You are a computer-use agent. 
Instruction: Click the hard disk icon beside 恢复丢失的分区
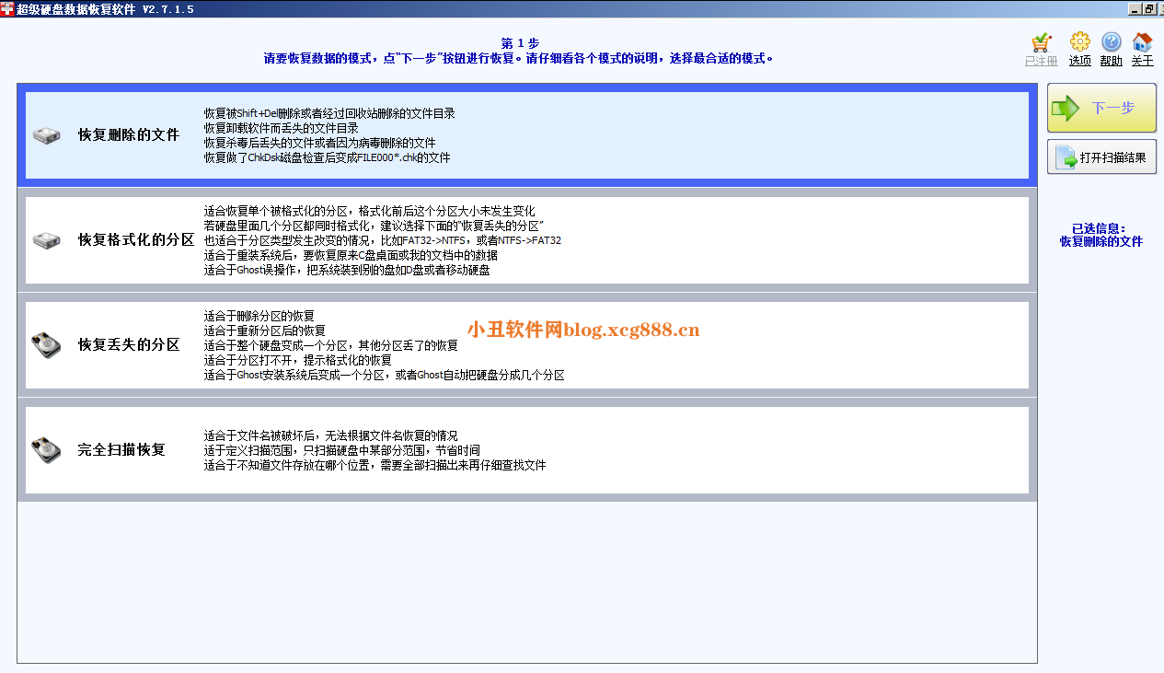click(x=47, y=345)
